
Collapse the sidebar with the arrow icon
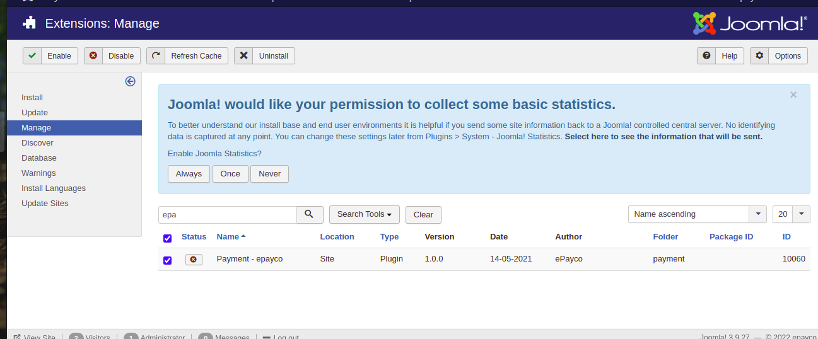point(130,81)
